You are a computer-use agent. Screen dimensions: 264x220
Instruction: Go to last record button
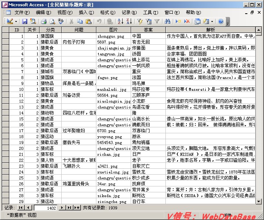coord(69,208)
